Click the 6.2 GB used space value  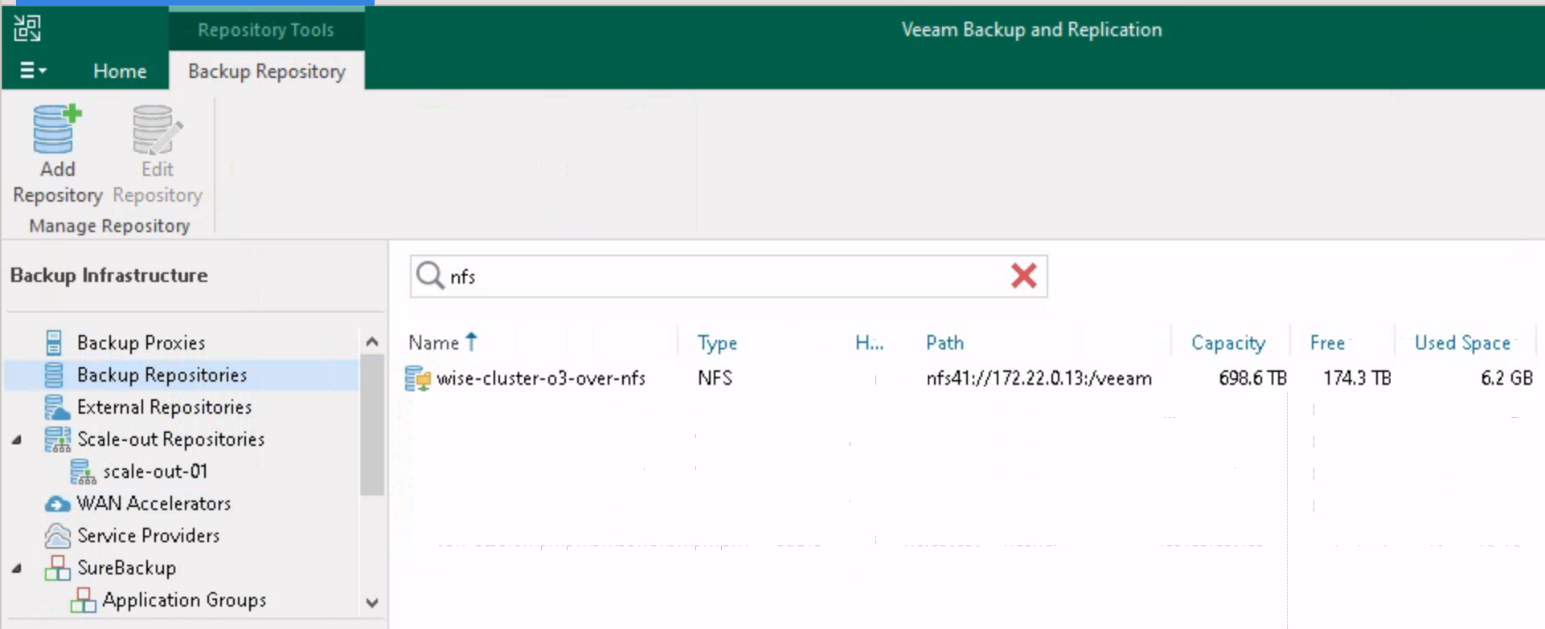[1506, 378]
